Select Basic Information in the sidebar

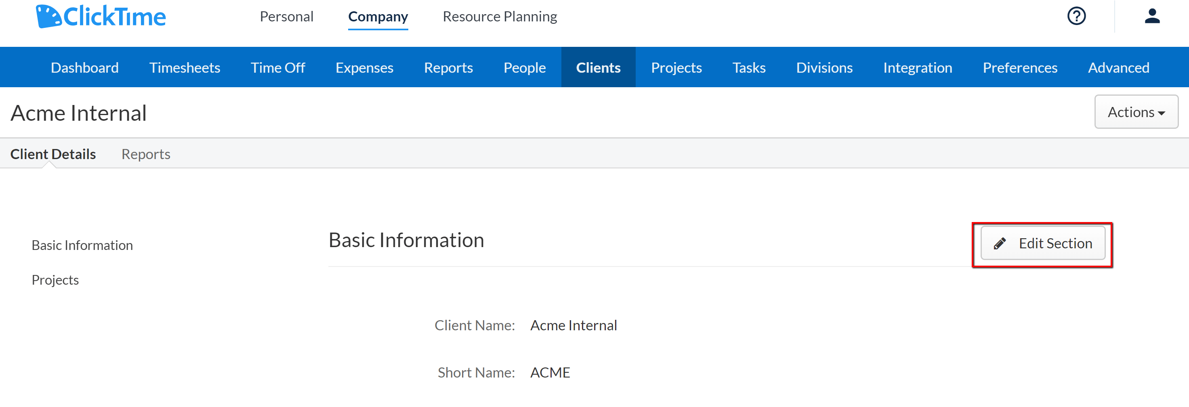click(x=82, y=245)
